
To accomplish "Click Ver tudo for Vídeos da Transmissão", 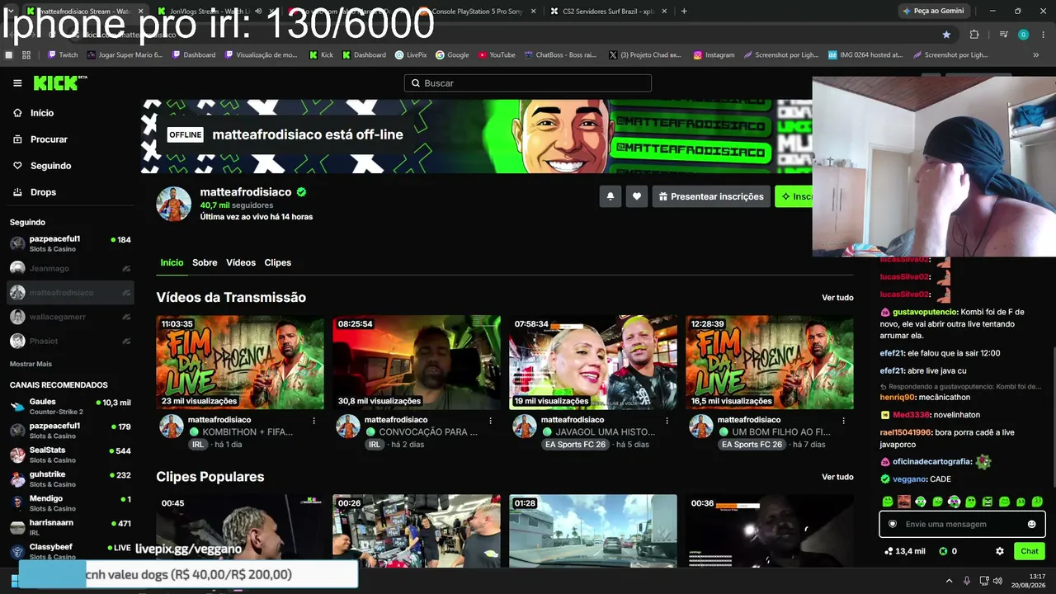I will click(837, 298).
